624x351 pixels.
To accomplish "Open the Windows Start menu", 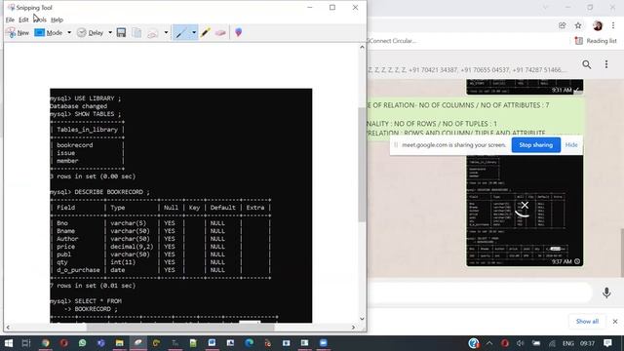I will tap(9, 343).
